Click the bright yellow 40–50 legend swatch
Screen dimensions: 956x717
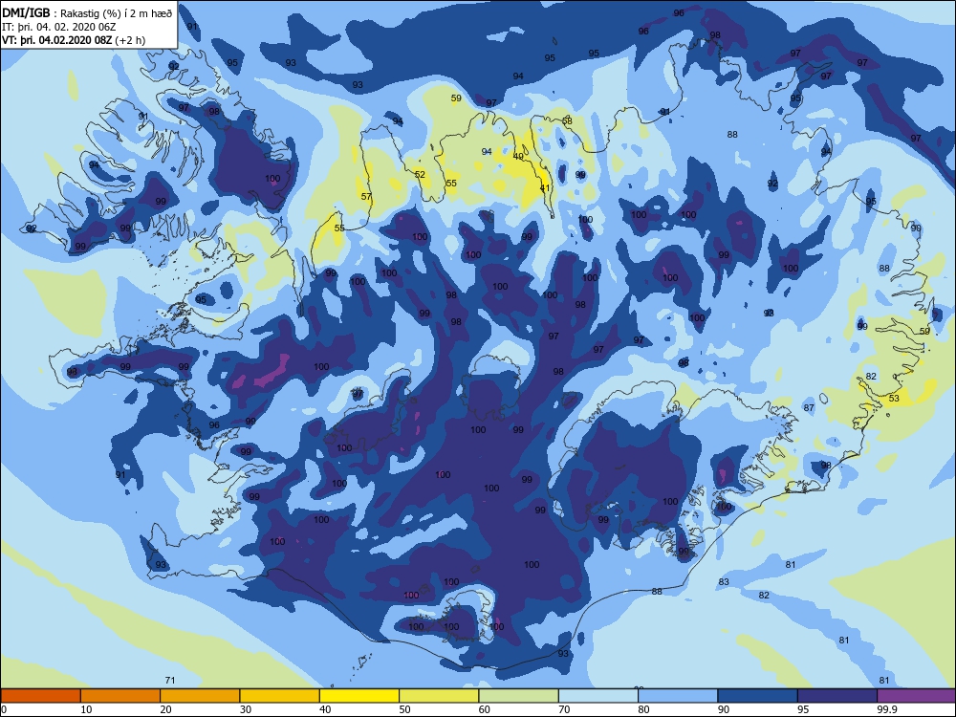(359, 696)
